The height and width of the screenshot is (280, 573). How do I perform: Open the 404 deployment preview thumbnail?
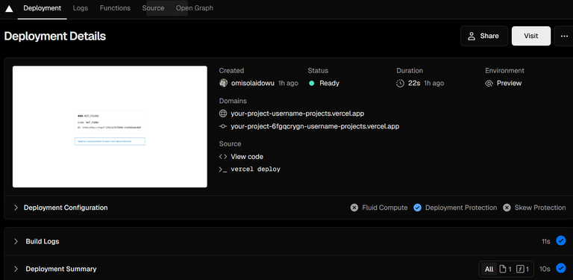tap(110, 126)
